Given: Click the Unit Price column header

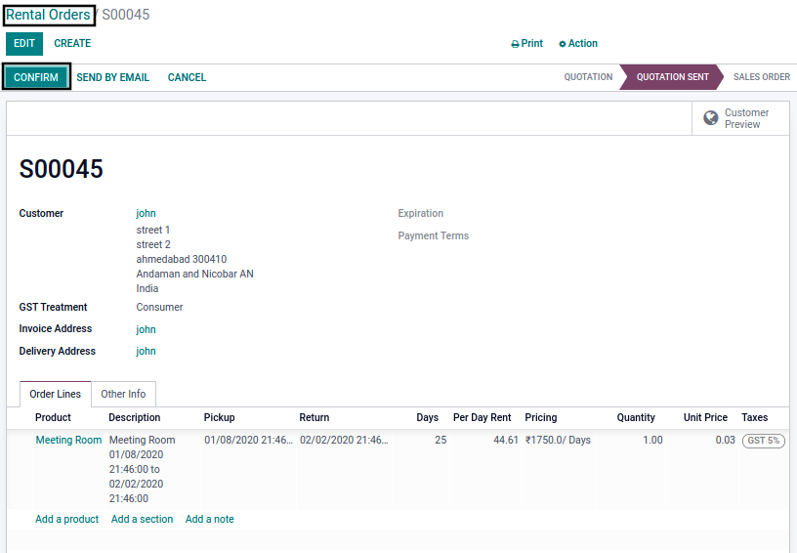Looking at the screenshot, I should pyautogui.click(x=705, y=417).
